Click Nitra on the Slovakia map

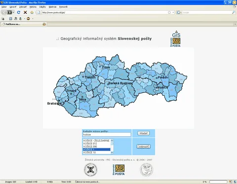click(82, 99)
